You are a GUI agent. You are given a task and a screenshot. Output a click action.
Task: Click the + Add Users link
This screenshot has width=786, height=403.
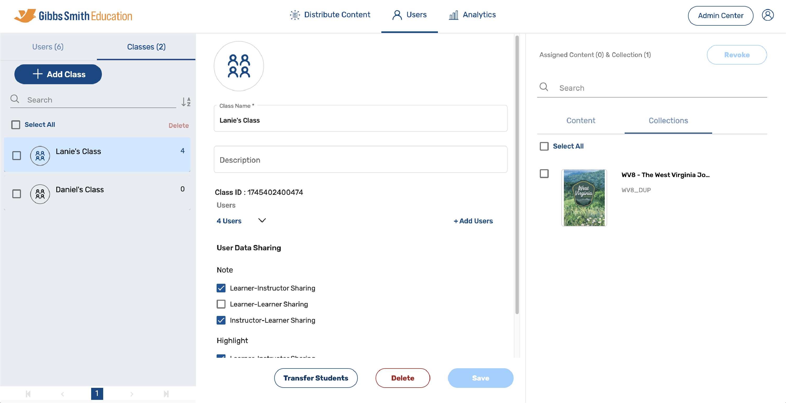(x=473, y=221)
